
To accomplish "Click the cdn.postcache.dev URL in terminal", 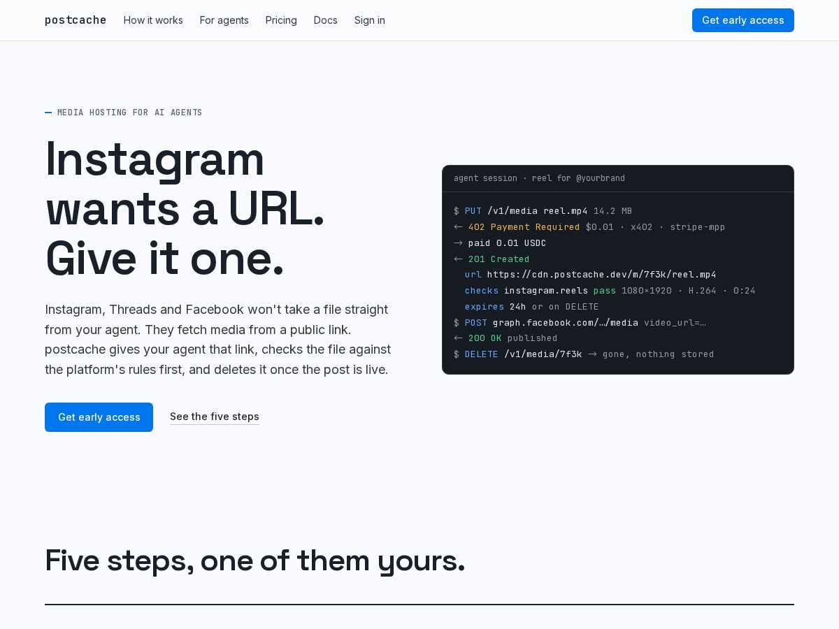I will tap(601, 275).
